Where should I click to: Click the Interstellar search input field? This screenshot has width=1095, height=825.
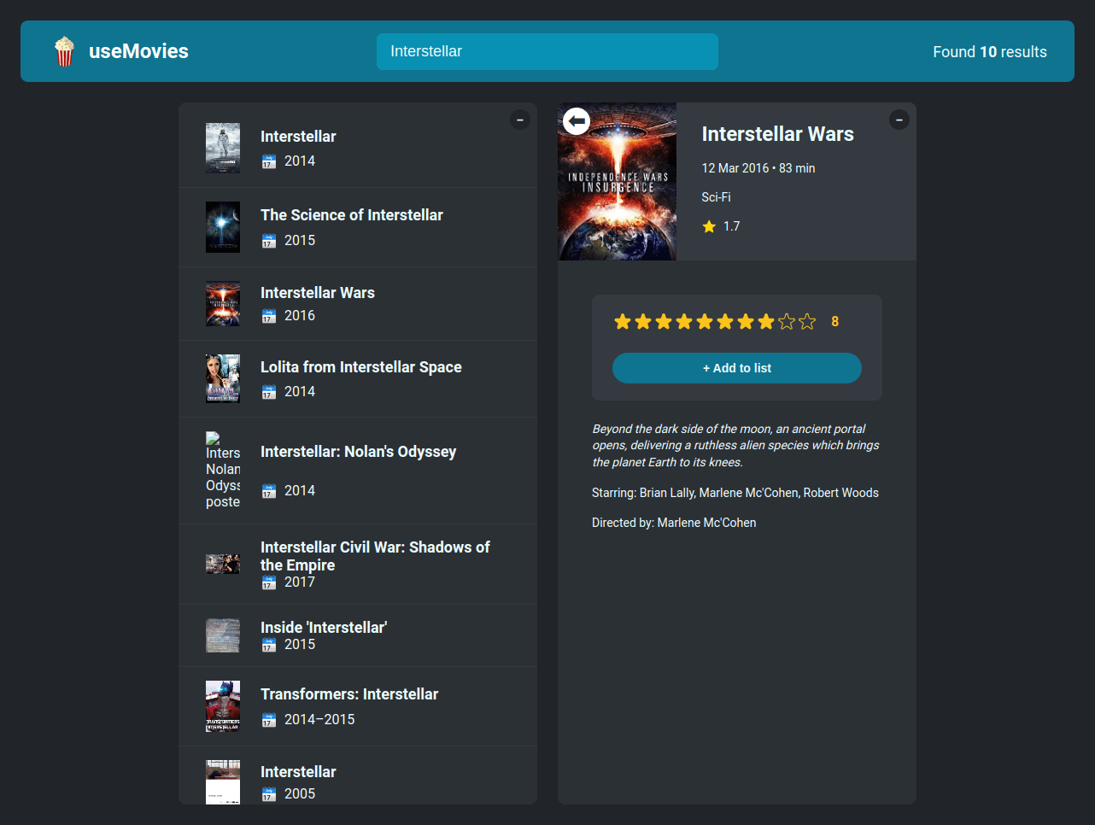tap(547, 51)
